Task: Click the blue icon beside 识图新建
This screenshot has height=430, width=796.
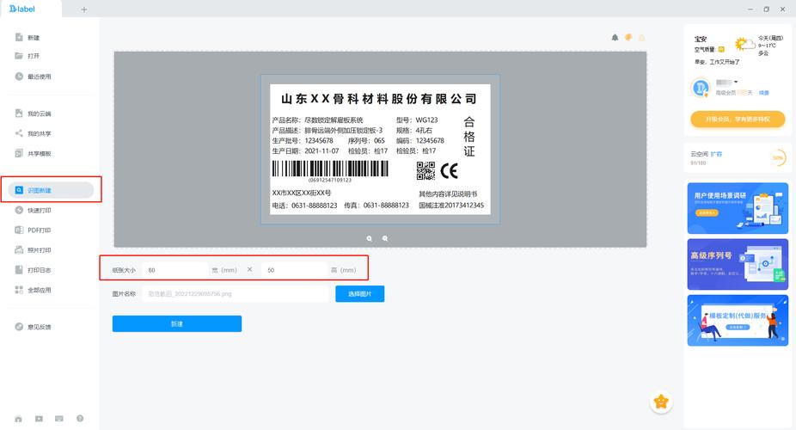Action: coord(19,190)
